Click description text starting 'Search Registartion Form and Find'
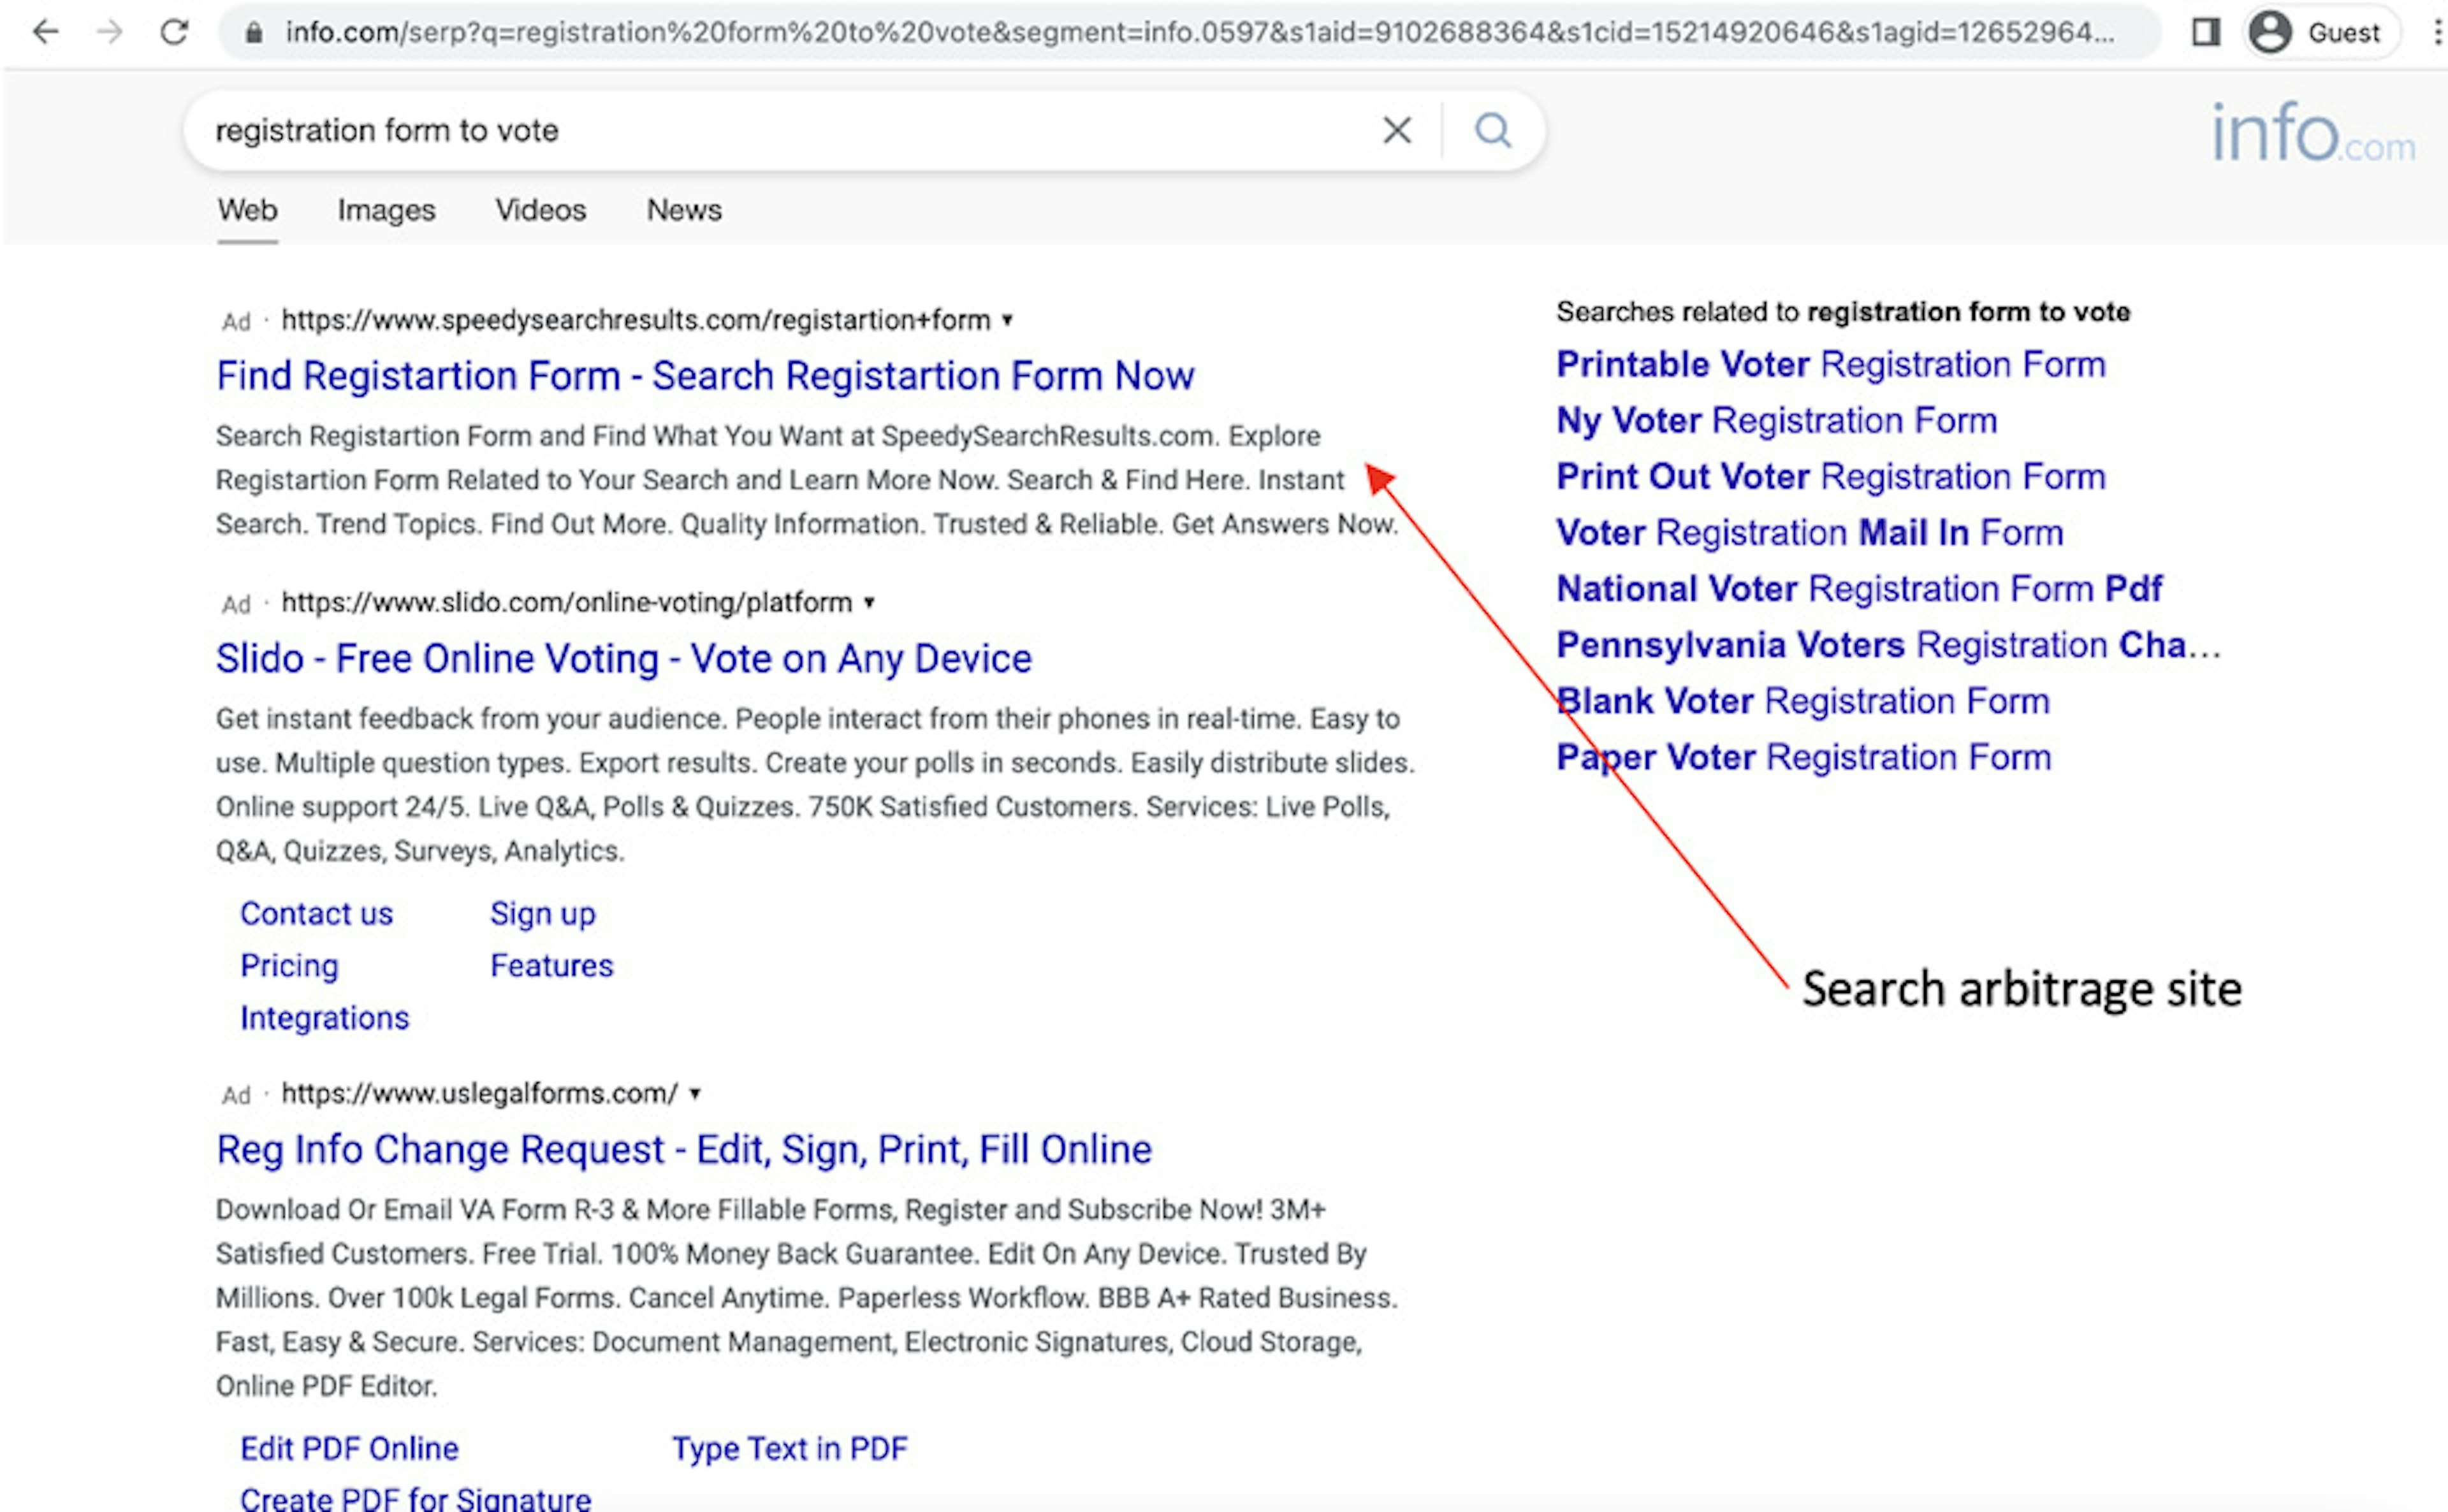Viewport: 2448px width, 1512px height. pyautogui.click(x=806, y=480)
